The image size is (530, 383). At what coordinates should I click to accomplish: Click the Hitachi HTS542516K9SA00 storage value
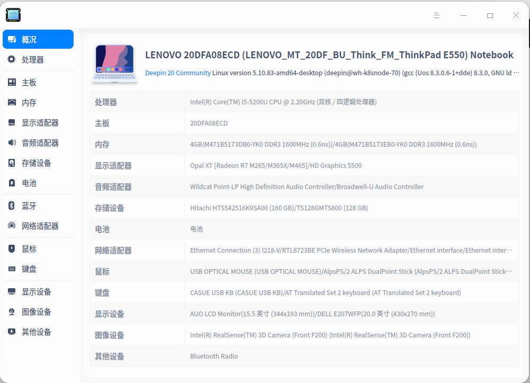click(279, 208)
